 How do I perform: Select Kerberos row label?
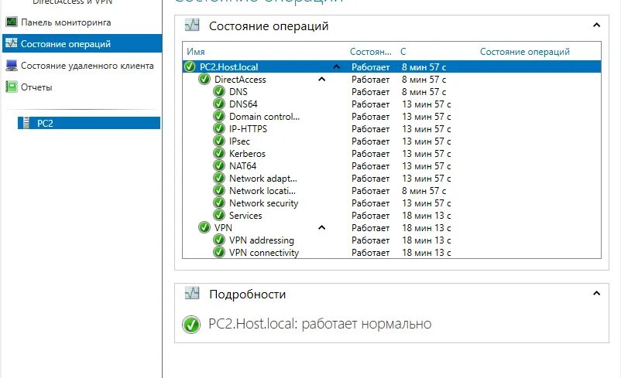tap(247, 153)
